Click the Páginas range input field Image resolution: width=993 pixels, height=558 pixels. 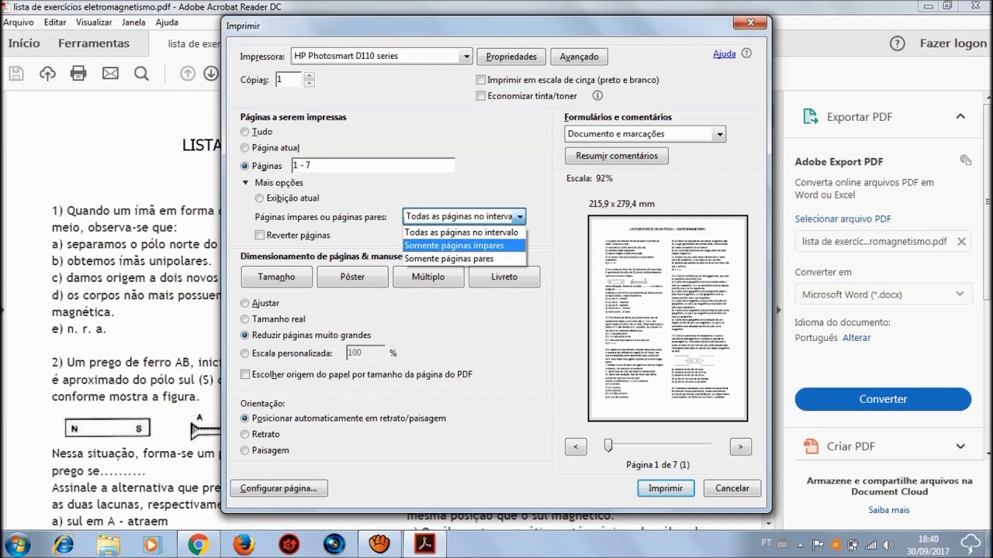373,165
